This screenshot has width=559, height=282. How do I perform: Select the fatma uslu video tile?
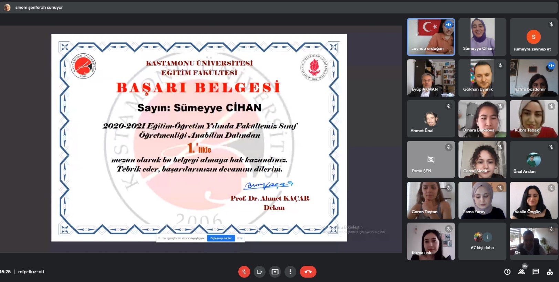pyautogui.click(x=431, y=241)
